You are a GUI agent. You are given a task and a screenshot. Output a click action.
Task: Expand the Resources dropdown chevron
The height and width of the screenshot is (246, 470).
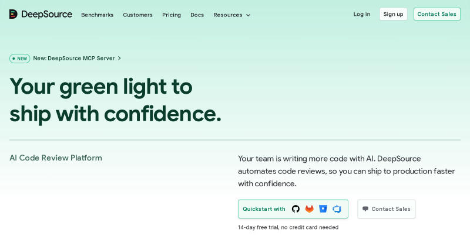click(248, 15)
